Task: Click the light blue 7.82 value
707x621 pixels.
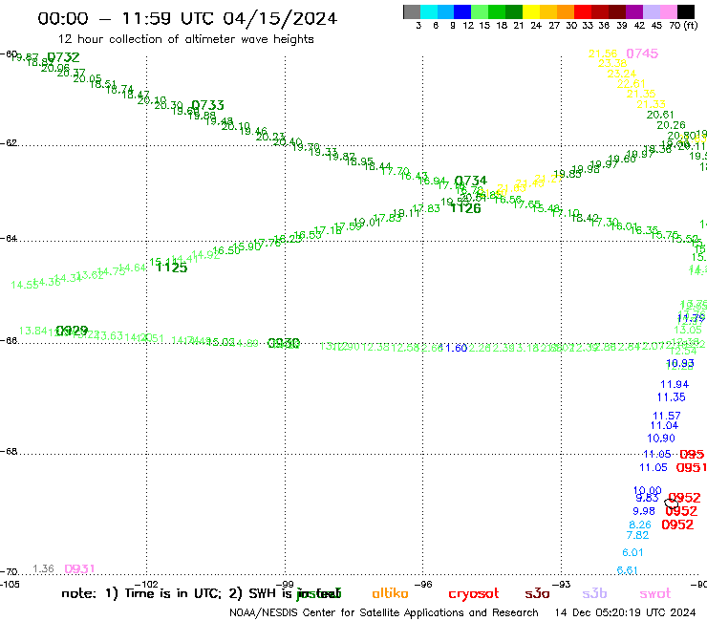Action: point(637,535)
